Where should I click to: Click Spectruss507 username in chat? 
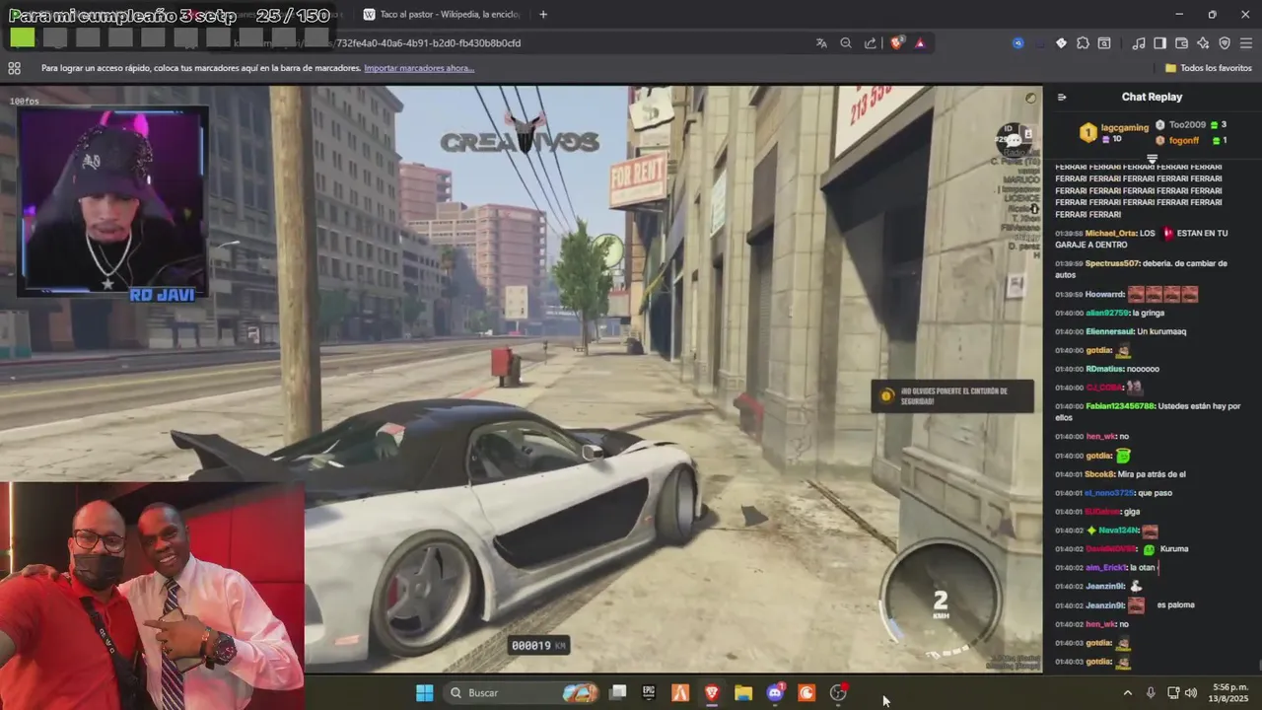pos(1112,264)
